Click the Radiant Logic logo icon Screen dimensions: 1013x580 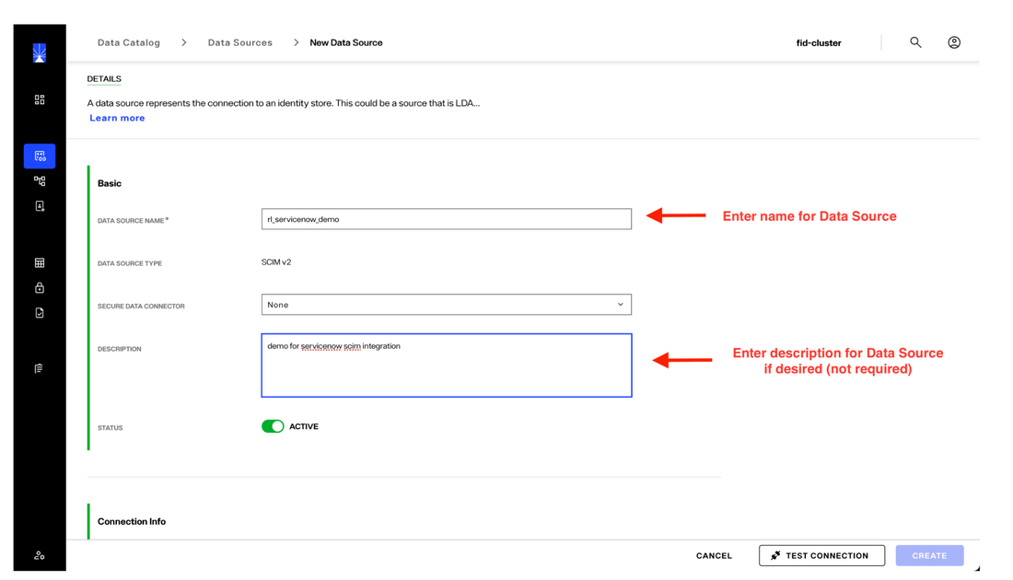click(x=40, y=53)
